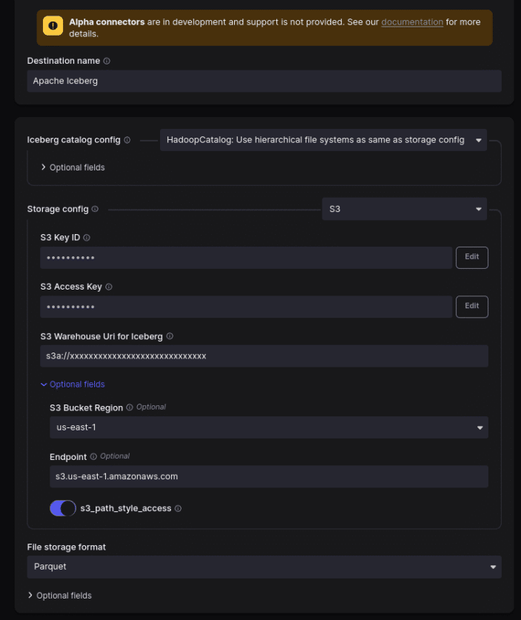521x620 pixels.
Task: Click the info icon beside Storage config
Action: click(x=94, y=209)
